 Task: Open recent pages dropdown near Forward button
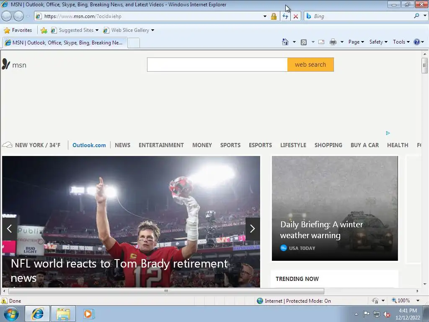pos(28,16)
